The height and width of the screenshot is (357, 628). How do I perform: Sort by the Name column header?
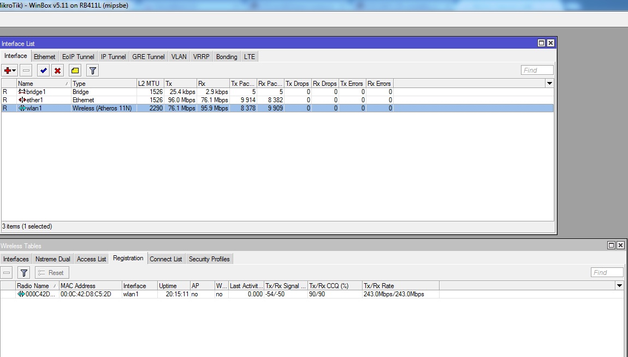coord(44,84)
